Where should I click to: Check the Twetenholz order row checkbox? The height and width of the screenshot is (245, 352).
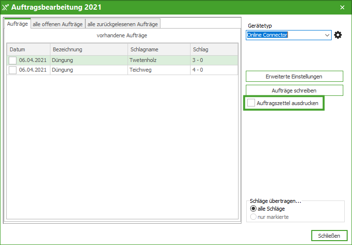tap(13, 61)
